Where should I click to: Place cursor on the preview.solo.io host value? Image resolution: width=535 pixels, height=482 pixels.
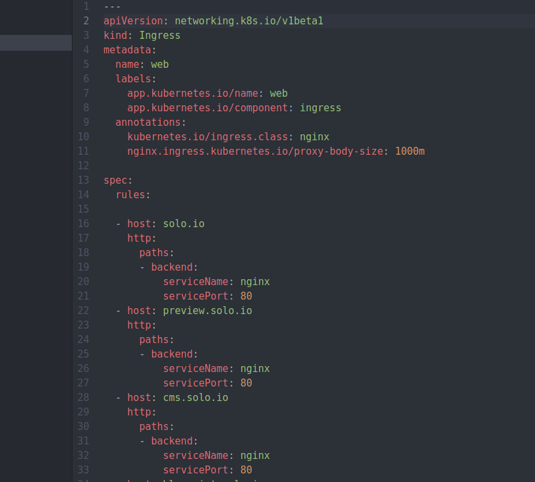pyautogui.click(x=207, y=311)
